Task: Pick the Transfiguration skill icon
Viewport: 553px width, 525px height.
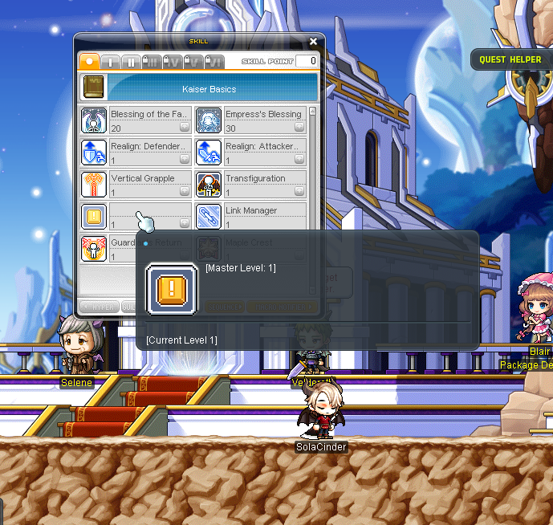Action: [209, 185]
